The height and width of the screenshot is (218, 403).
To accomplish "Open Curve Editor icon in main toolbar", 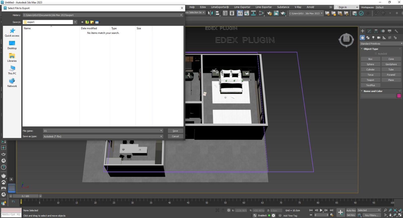I will point(247,13).
